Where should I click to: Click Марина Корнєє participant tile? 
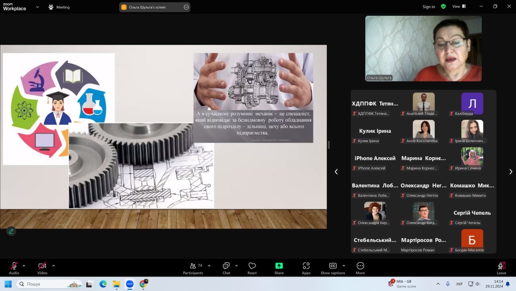tap(423, 158)
